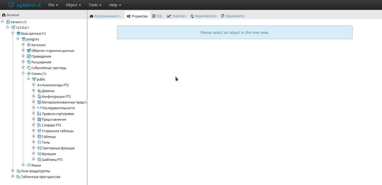Expand the Табличные пространства node
382x185 pixels.
[13, 176]
